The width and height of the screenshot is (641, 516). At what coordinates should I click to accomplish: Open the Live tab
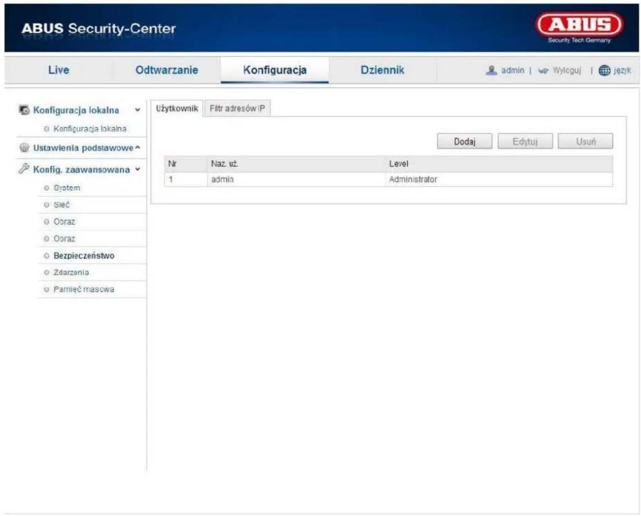pos(58,70)
